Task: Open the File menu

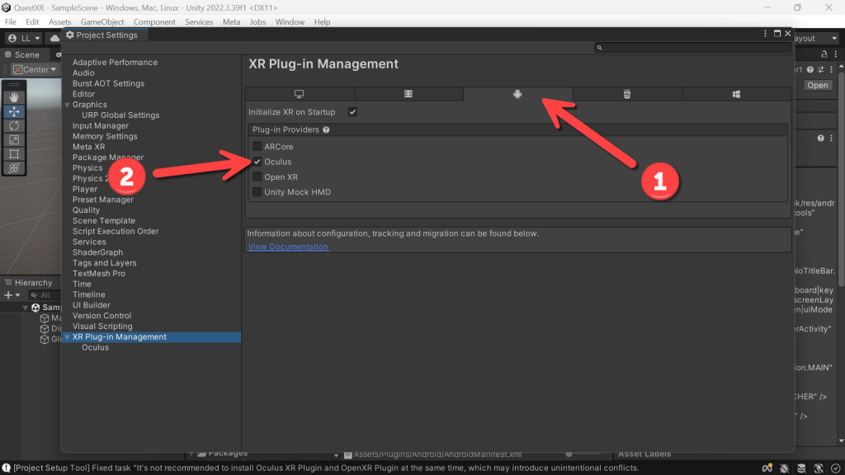Action: 10,21
